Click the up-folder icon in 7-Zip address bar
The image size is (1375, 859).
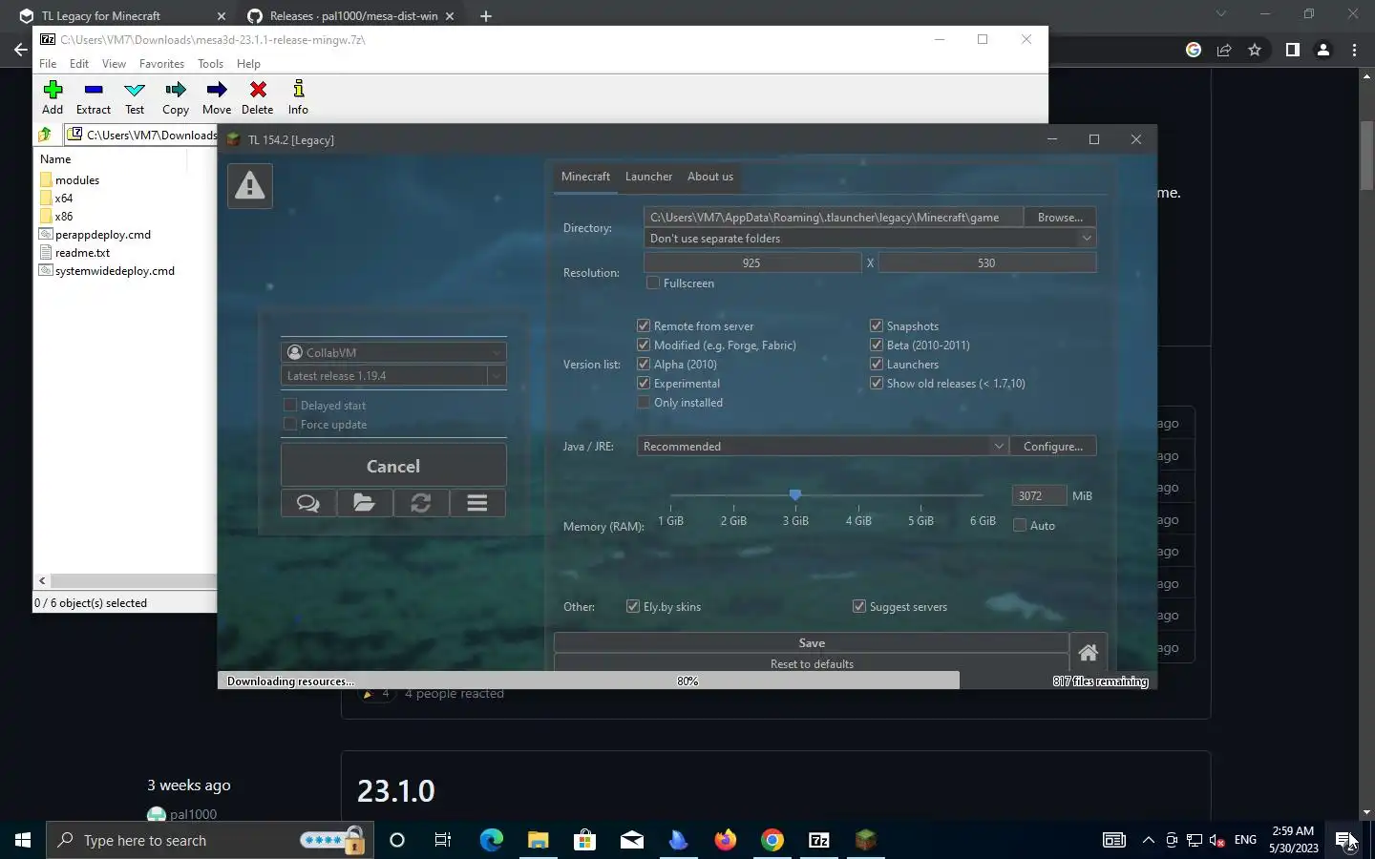pyautogui.click(x=45, y=136)
